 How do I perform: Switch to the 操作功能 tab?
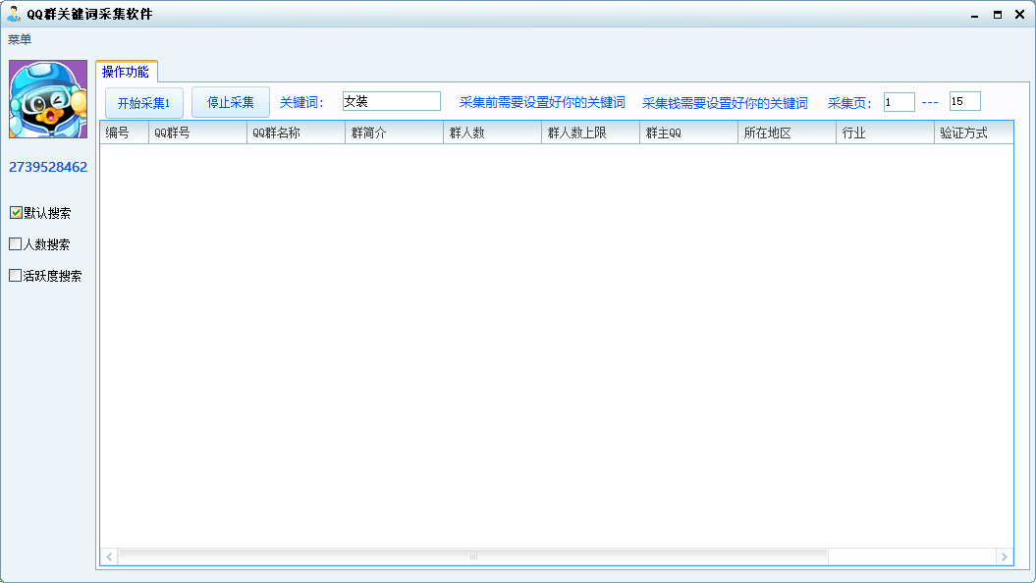point(126,72)
